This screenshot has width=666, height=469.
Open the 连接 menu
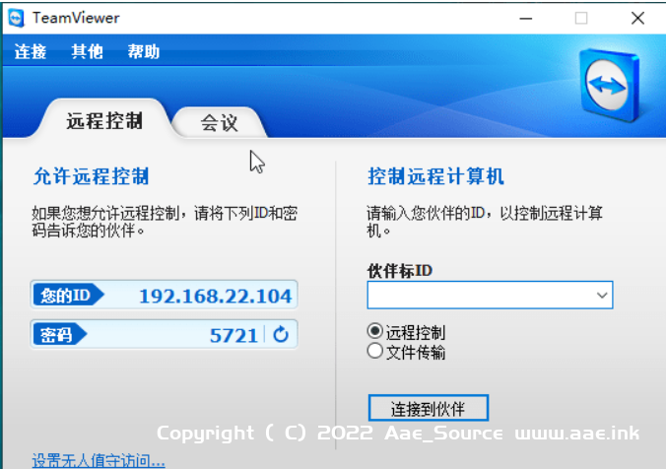tap(31, 51)
